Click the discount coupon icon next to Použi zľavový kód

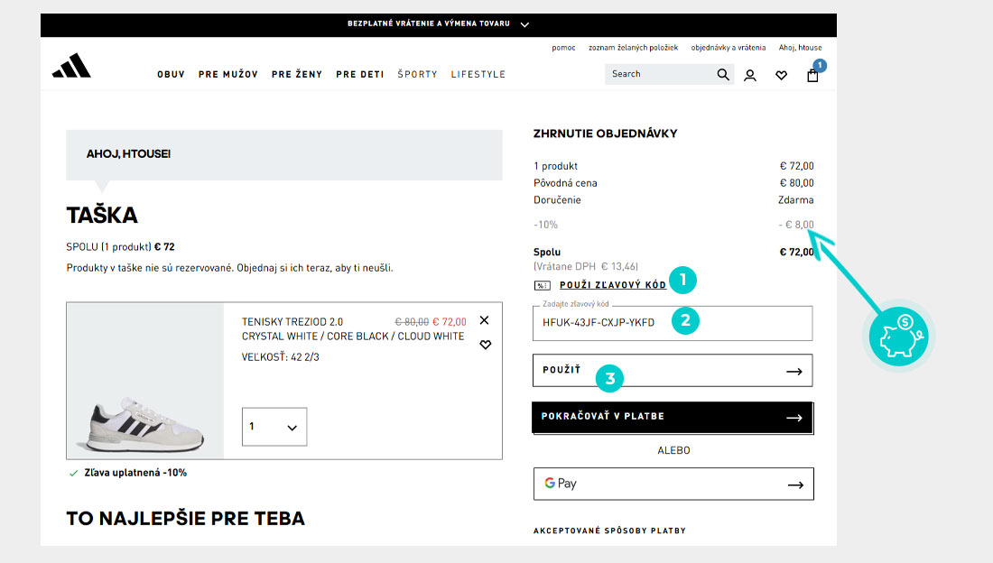543,286
